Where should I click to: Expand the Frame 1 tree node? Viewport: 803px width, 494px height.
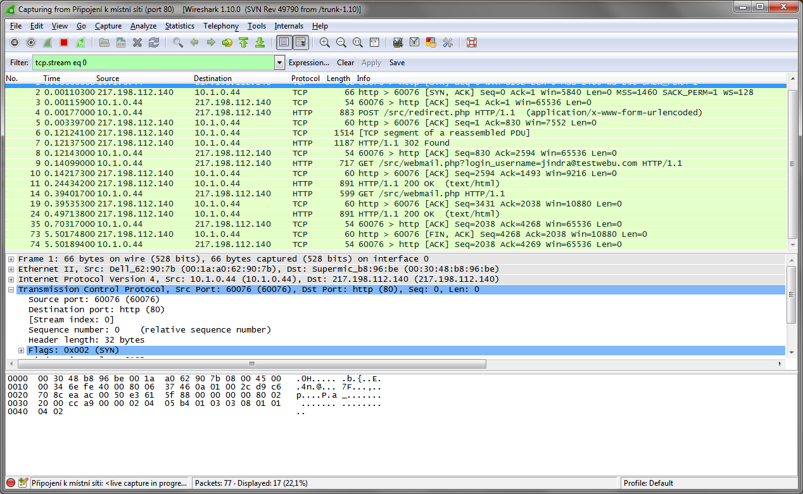[11, 259]
